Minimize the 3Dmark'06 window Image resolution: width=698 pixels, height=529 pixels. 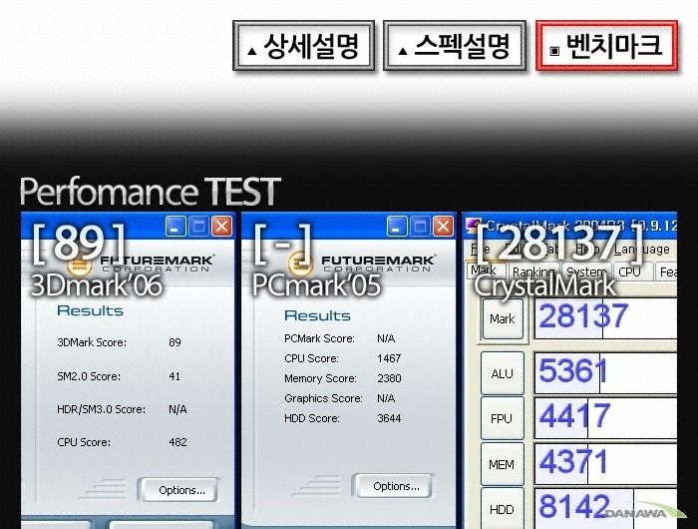(x=175, y=227)
